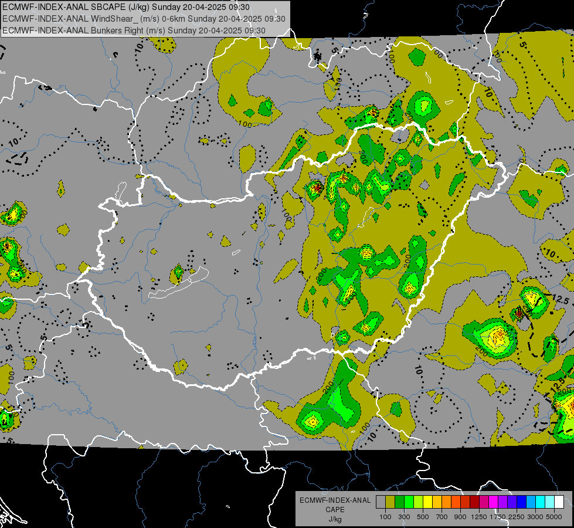This screenshot has width=574, height=528.
Task: Click the legend value 500
Action: [x=423, y=517]
